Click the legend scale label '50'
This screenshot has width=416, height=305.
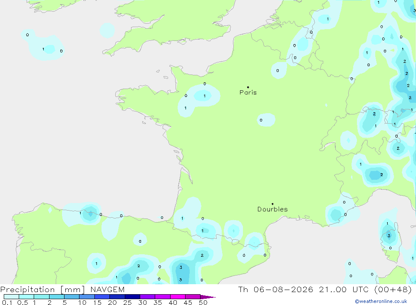(203, 303)
